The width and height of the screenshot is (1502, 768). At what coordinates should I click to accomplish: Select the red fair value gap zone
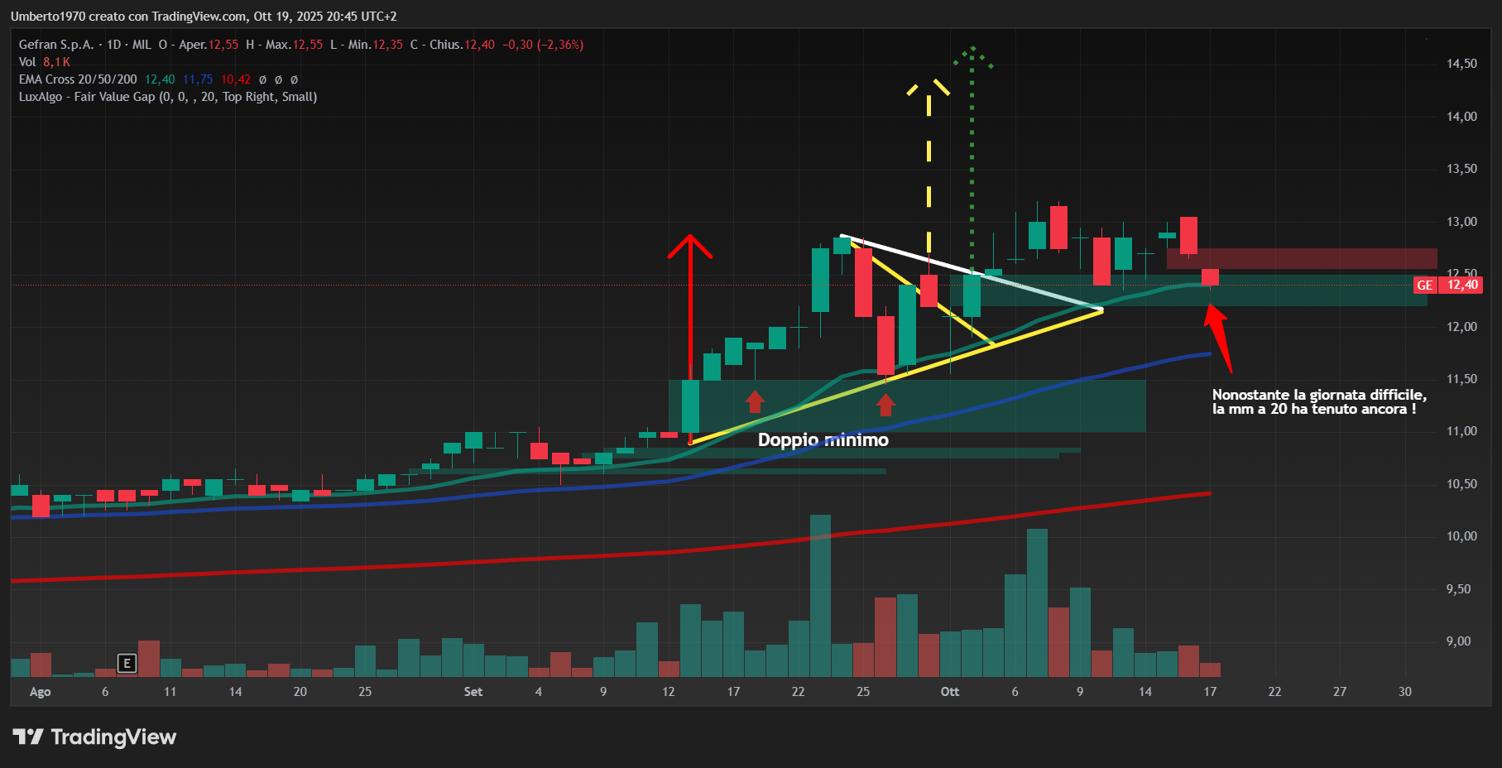pos(1302,259)
